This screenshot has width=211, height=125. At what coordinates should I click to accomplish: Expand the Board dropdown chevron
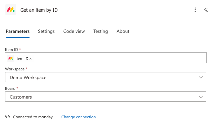point(201,97)
